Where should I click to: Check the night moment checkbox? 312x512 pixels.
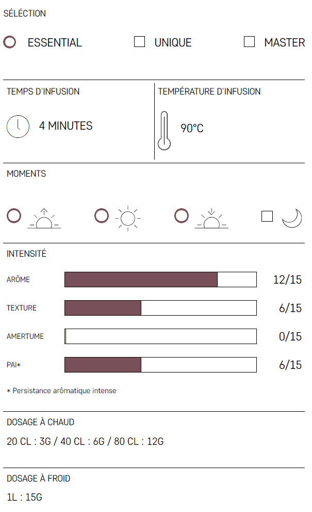click(267, 216)
